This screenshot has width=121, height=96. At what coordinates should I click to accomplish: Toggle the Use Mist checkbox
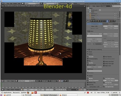pyautogui.click(x=88, y=63)
